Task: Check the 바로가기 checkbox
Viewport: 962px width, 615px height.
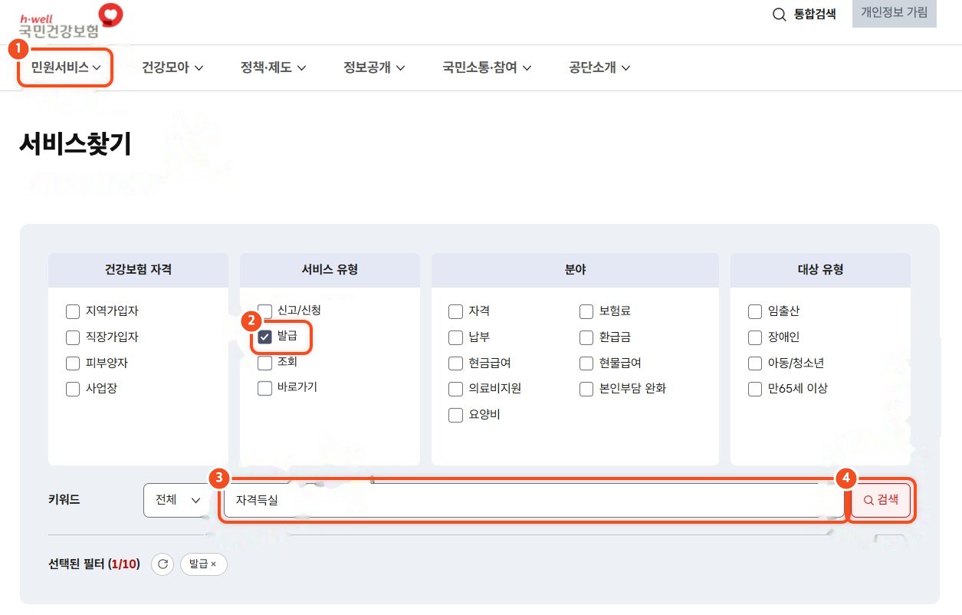Action: (x=264, y=388)
